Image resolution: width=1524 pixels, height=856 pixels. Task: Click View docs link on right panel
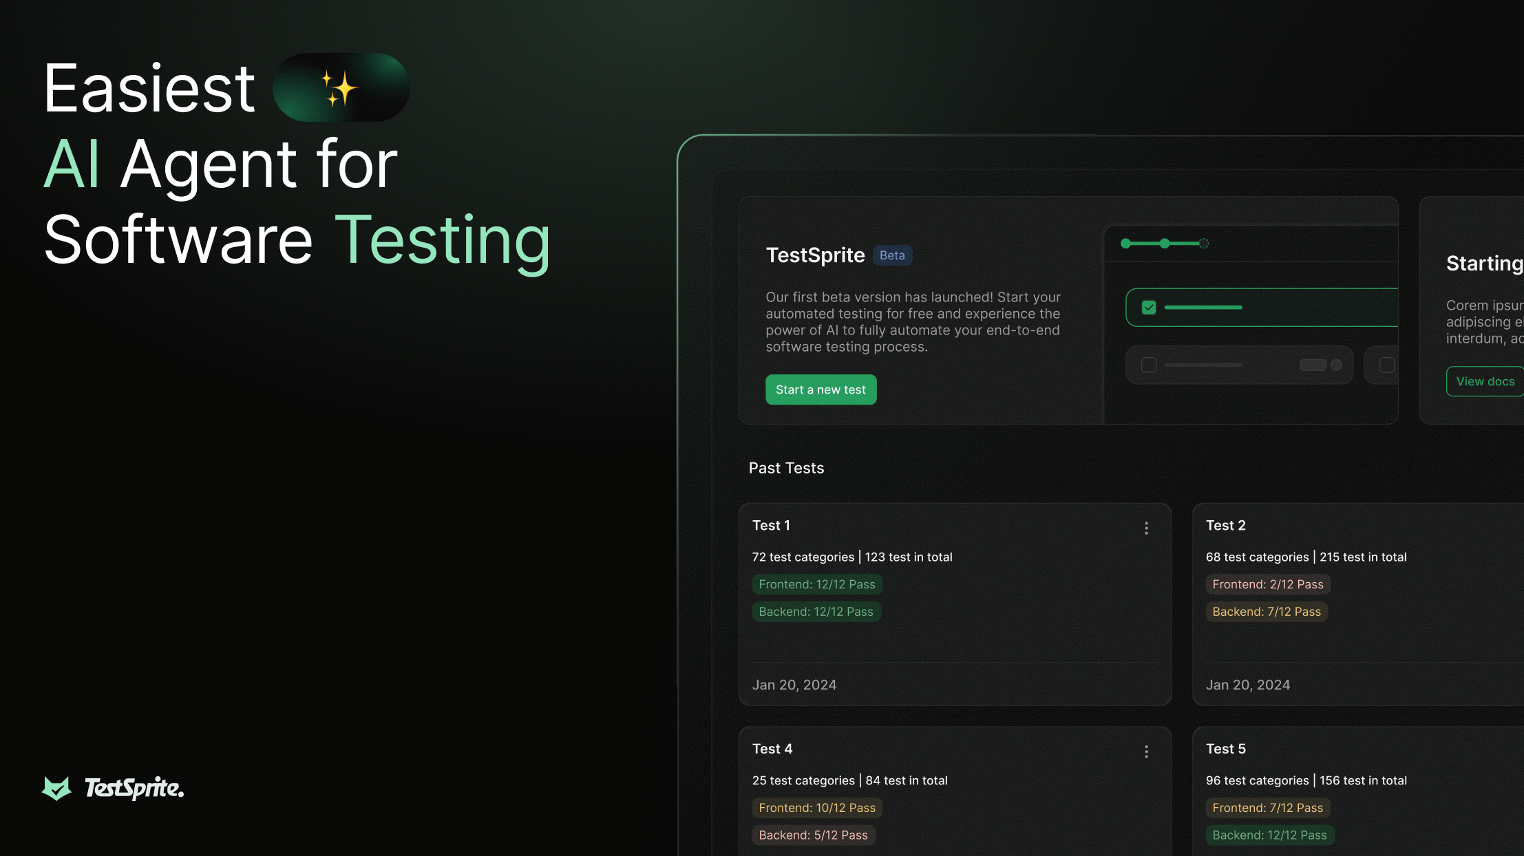click(x=1484, y=380)
